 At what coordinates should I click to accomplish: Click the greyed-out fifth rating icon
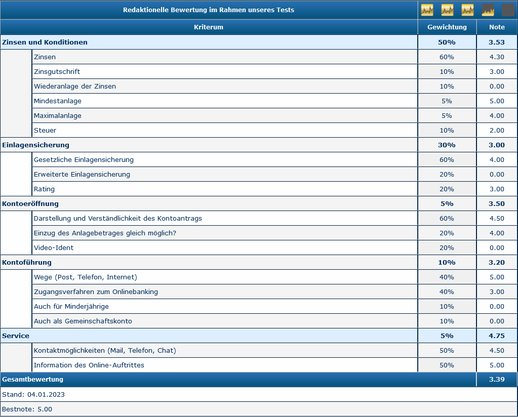pos(508,10)
